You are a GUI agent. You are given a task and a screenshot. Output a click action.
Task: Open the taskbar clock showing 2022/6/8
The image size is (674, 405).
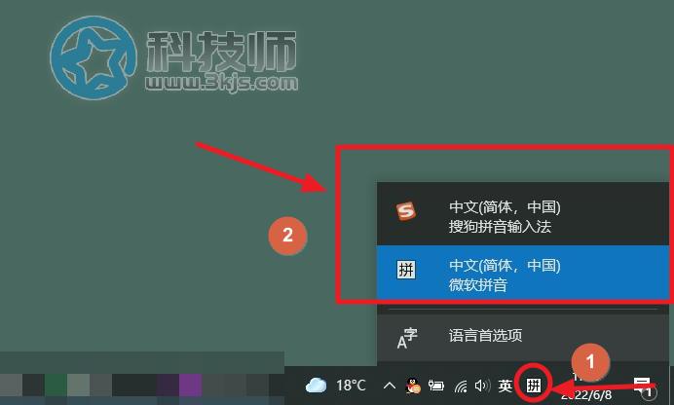587,387
